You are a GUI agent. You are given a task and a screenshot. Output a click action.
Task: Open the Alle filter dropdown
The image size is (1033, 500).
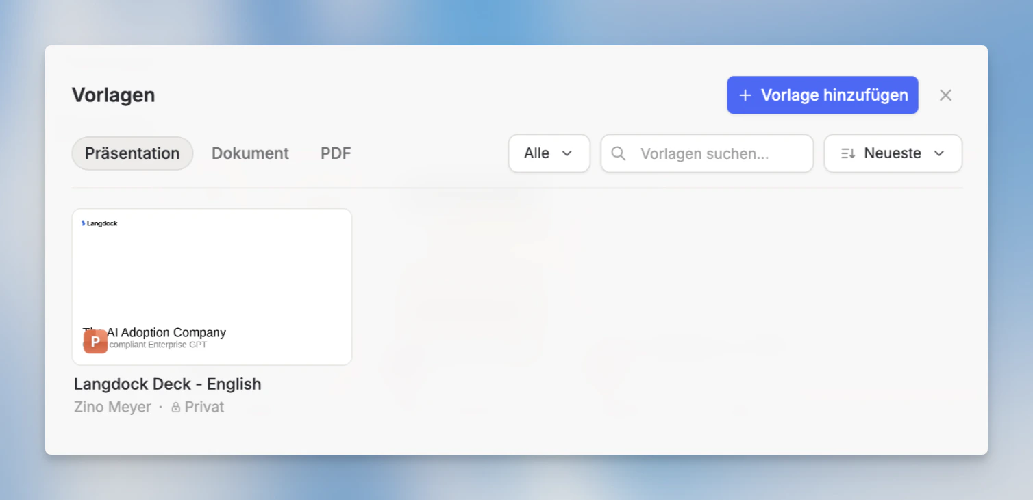pos(549,153)
